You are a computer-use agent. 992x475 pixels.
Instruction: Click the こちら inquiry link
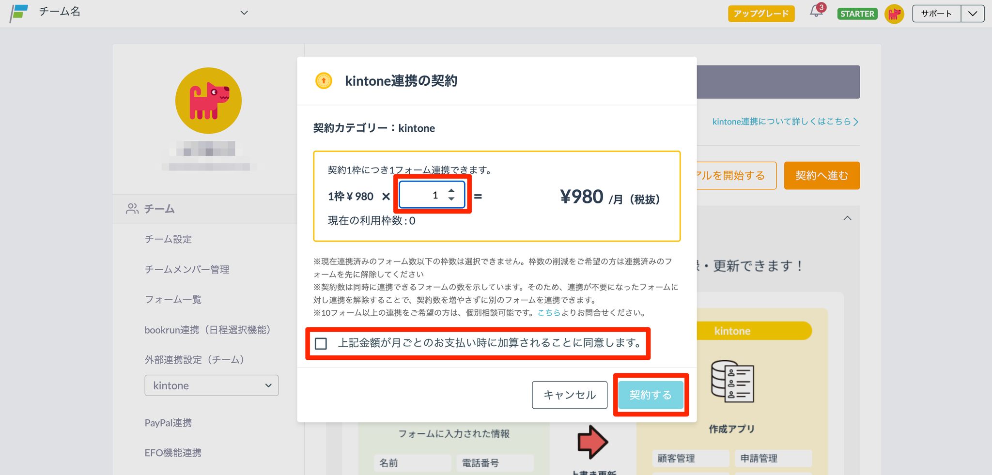coord(549,313)
